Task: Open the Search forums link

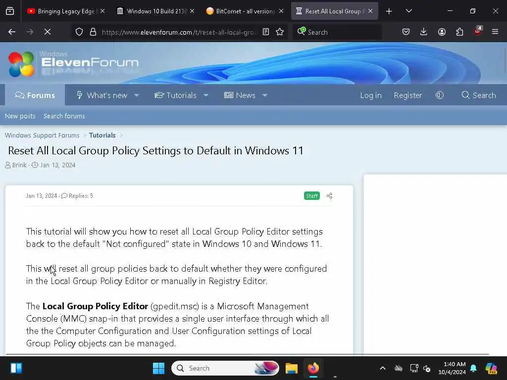Action: (x=64, y=116)
